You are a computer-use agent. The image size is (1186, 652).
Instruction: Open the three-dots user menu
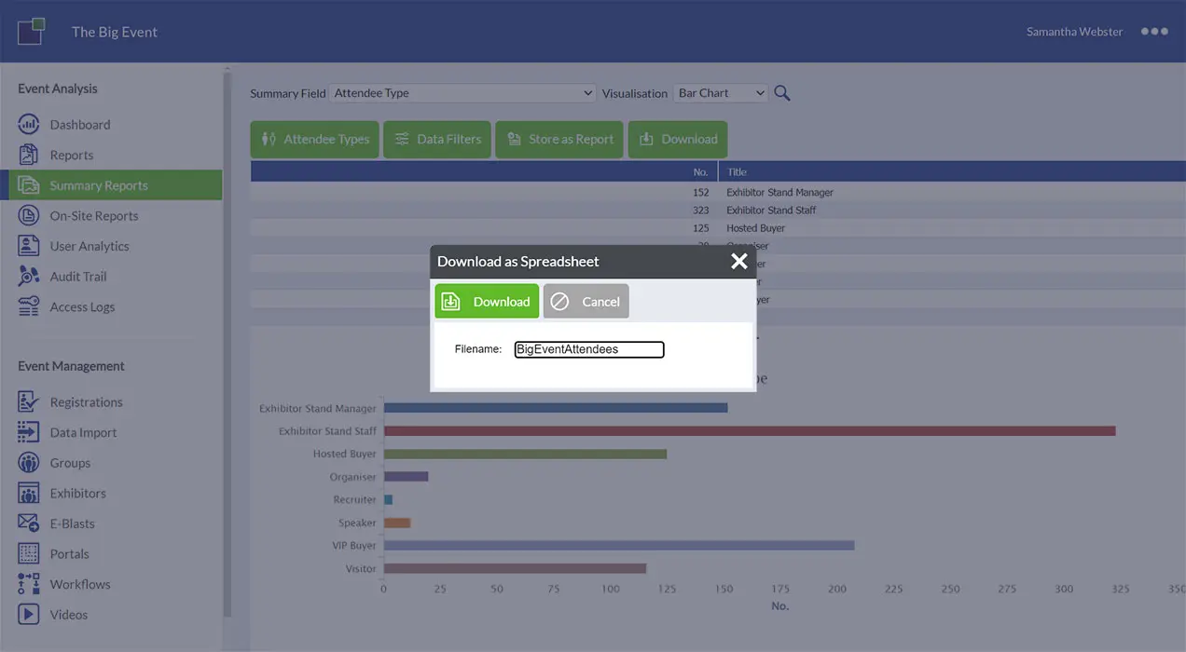[1153, 32]
